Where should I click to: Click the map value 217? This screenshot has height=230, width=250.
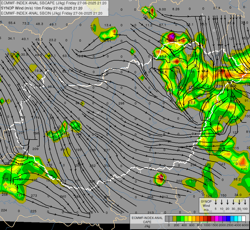pyautogui.click(x=165, y=197)
